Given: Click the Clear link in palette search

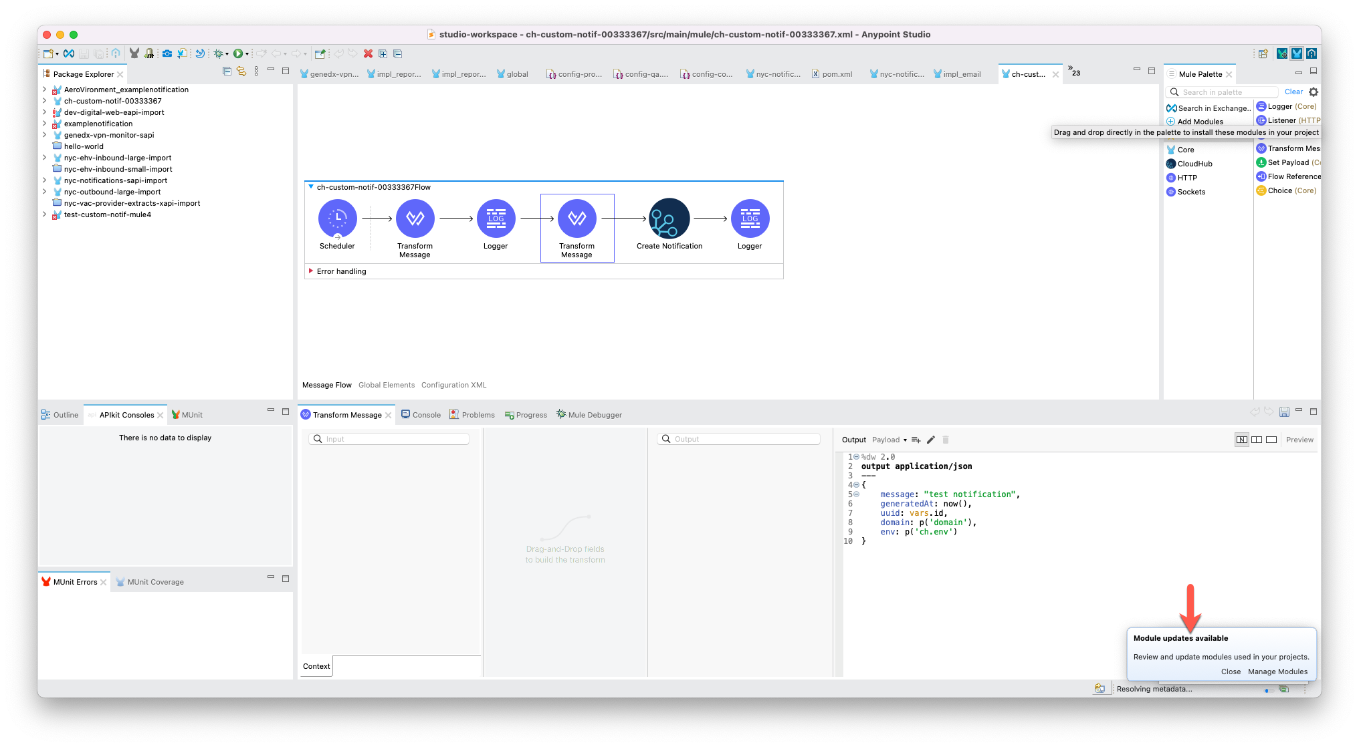Looking at the screenshot, I should point(1293,92).
